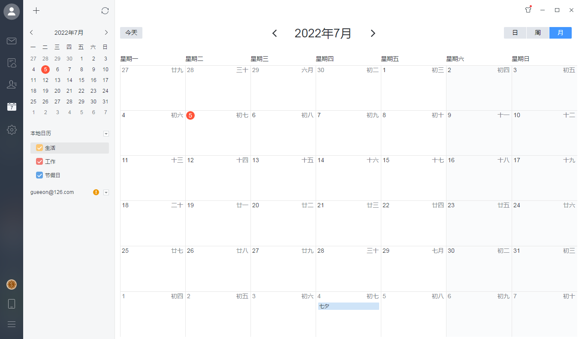Viewport: 579px width, 339px height.
Task: Go to previous month in main calendar header
Action: (275, 33)
